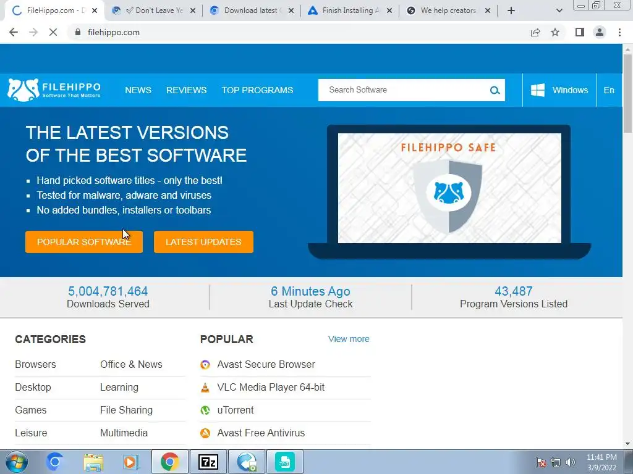Click the page vertical scrollbar thumb
The height and width of the screenshot is (474, 633).
627,93
